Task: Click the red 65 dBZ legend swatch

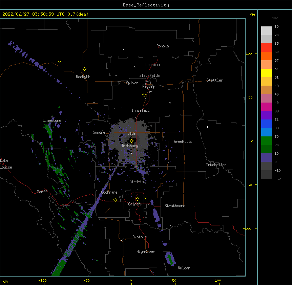Action: click(x=266, y=48)
